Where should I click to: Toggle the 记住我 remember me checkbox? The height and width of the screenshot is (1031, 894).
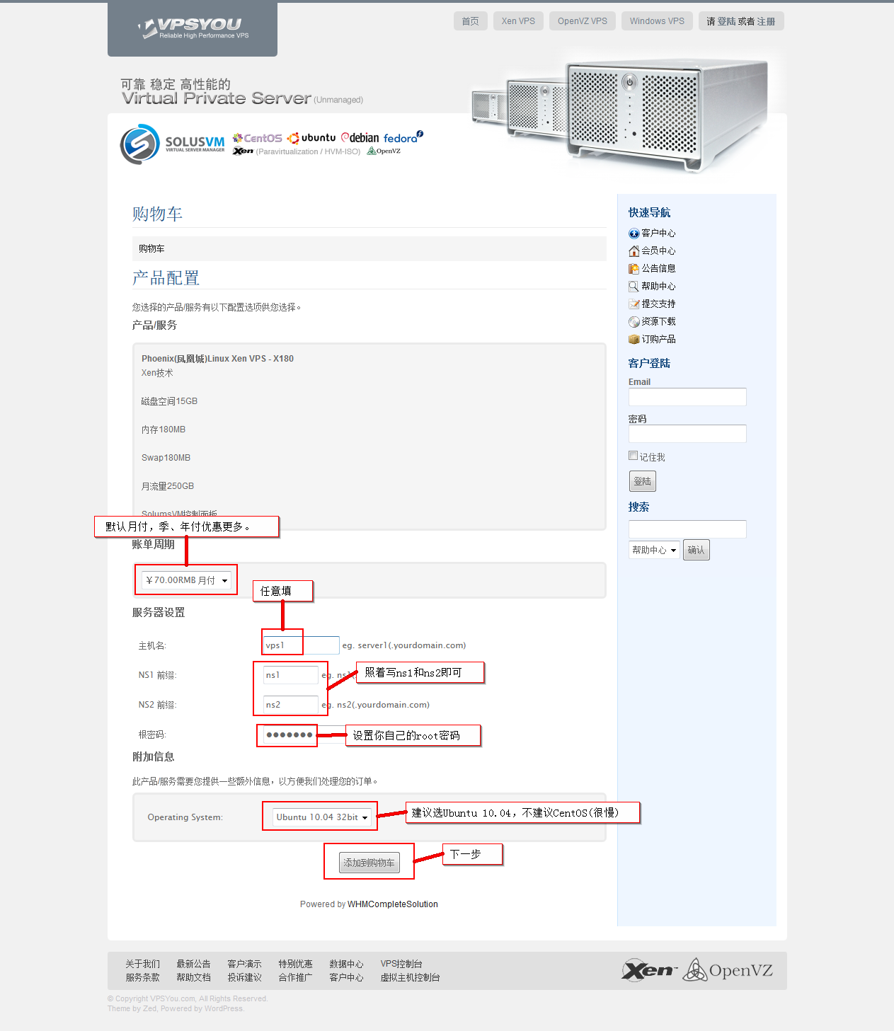tap(634, 456)
